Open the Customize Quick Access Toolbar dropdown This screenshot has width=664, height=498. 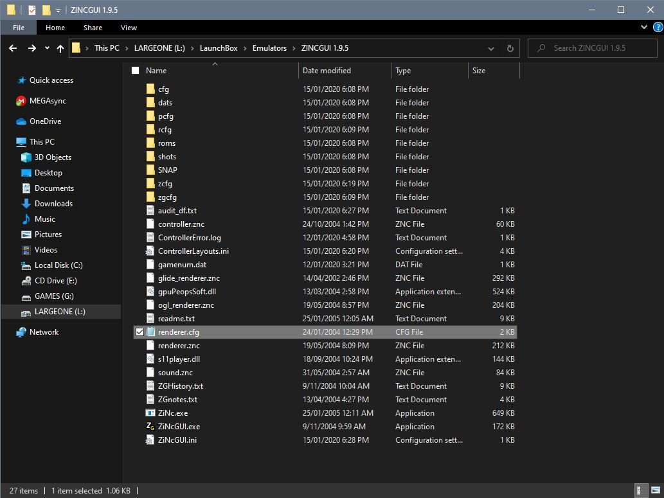point(58,10)
